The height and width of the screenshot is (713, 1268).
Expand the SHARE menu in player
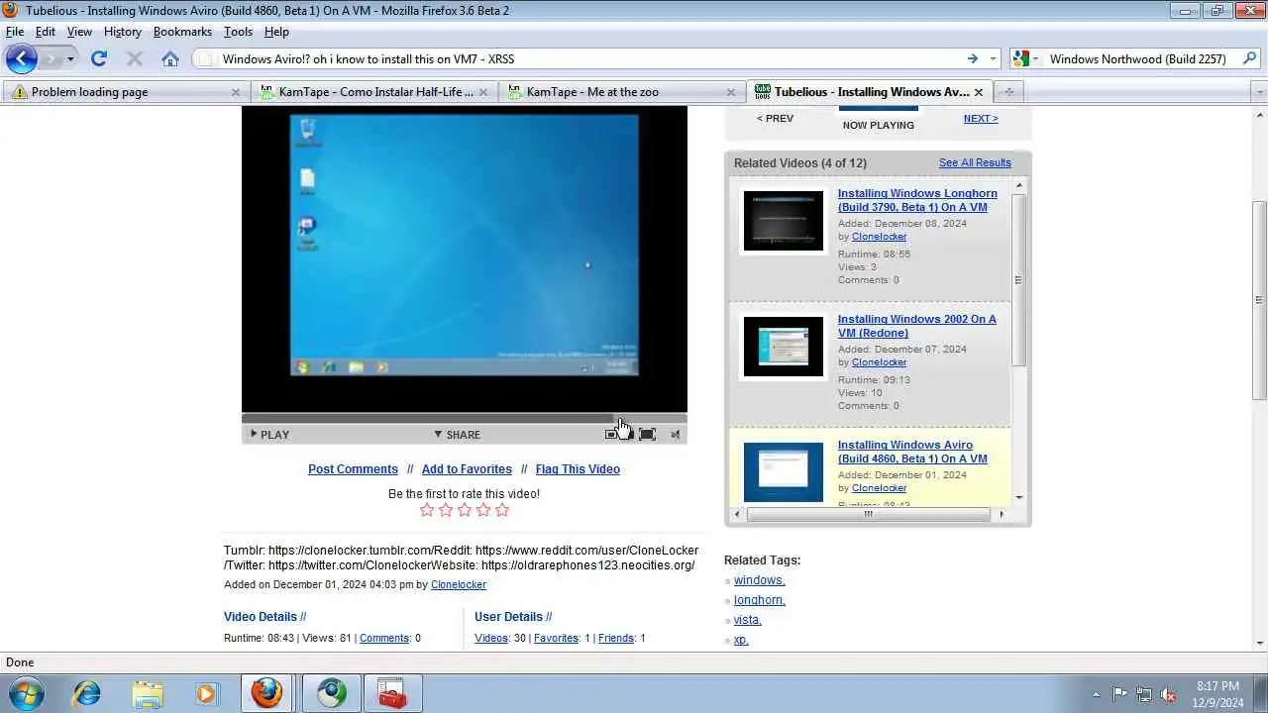457,435
